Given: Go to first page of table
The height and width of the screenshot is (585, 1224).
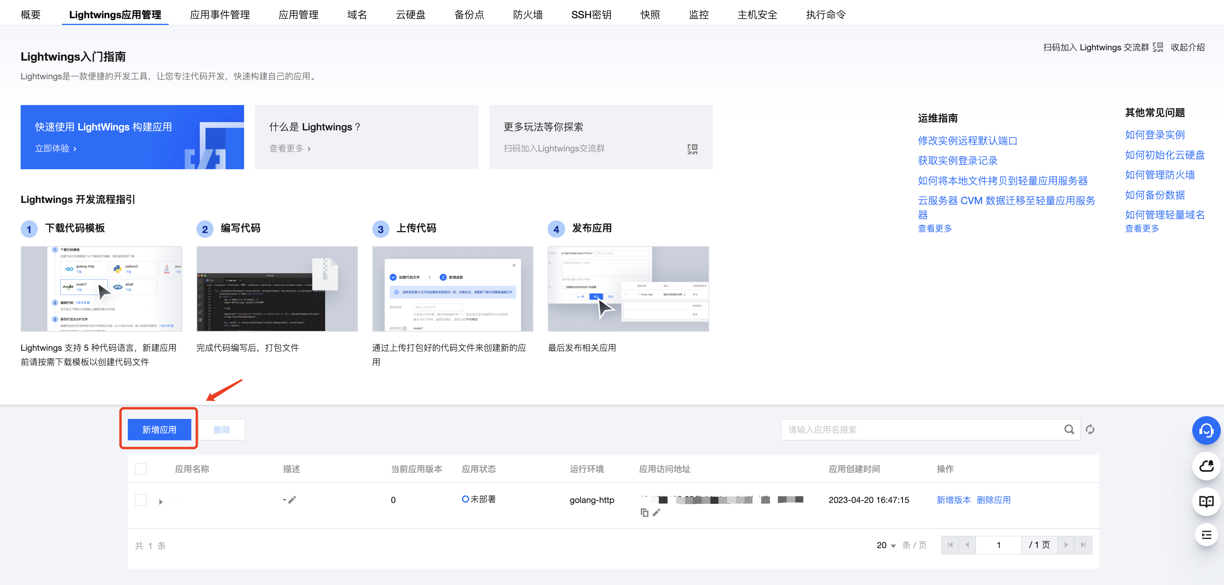Looking at the screenshot, I should [950, 545].
